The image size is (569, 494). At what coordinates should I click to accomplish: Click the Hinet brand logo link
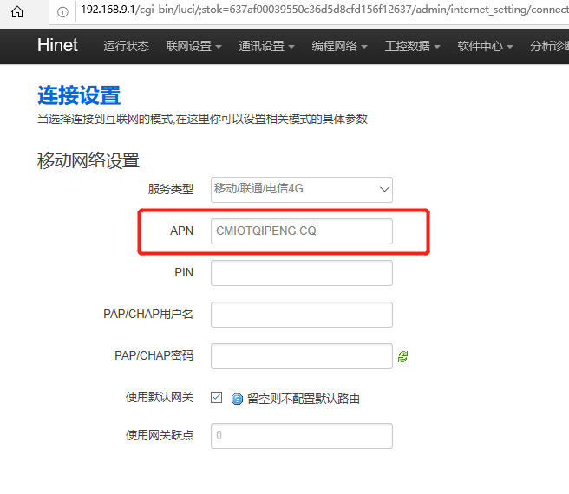(x=57, y=45)
